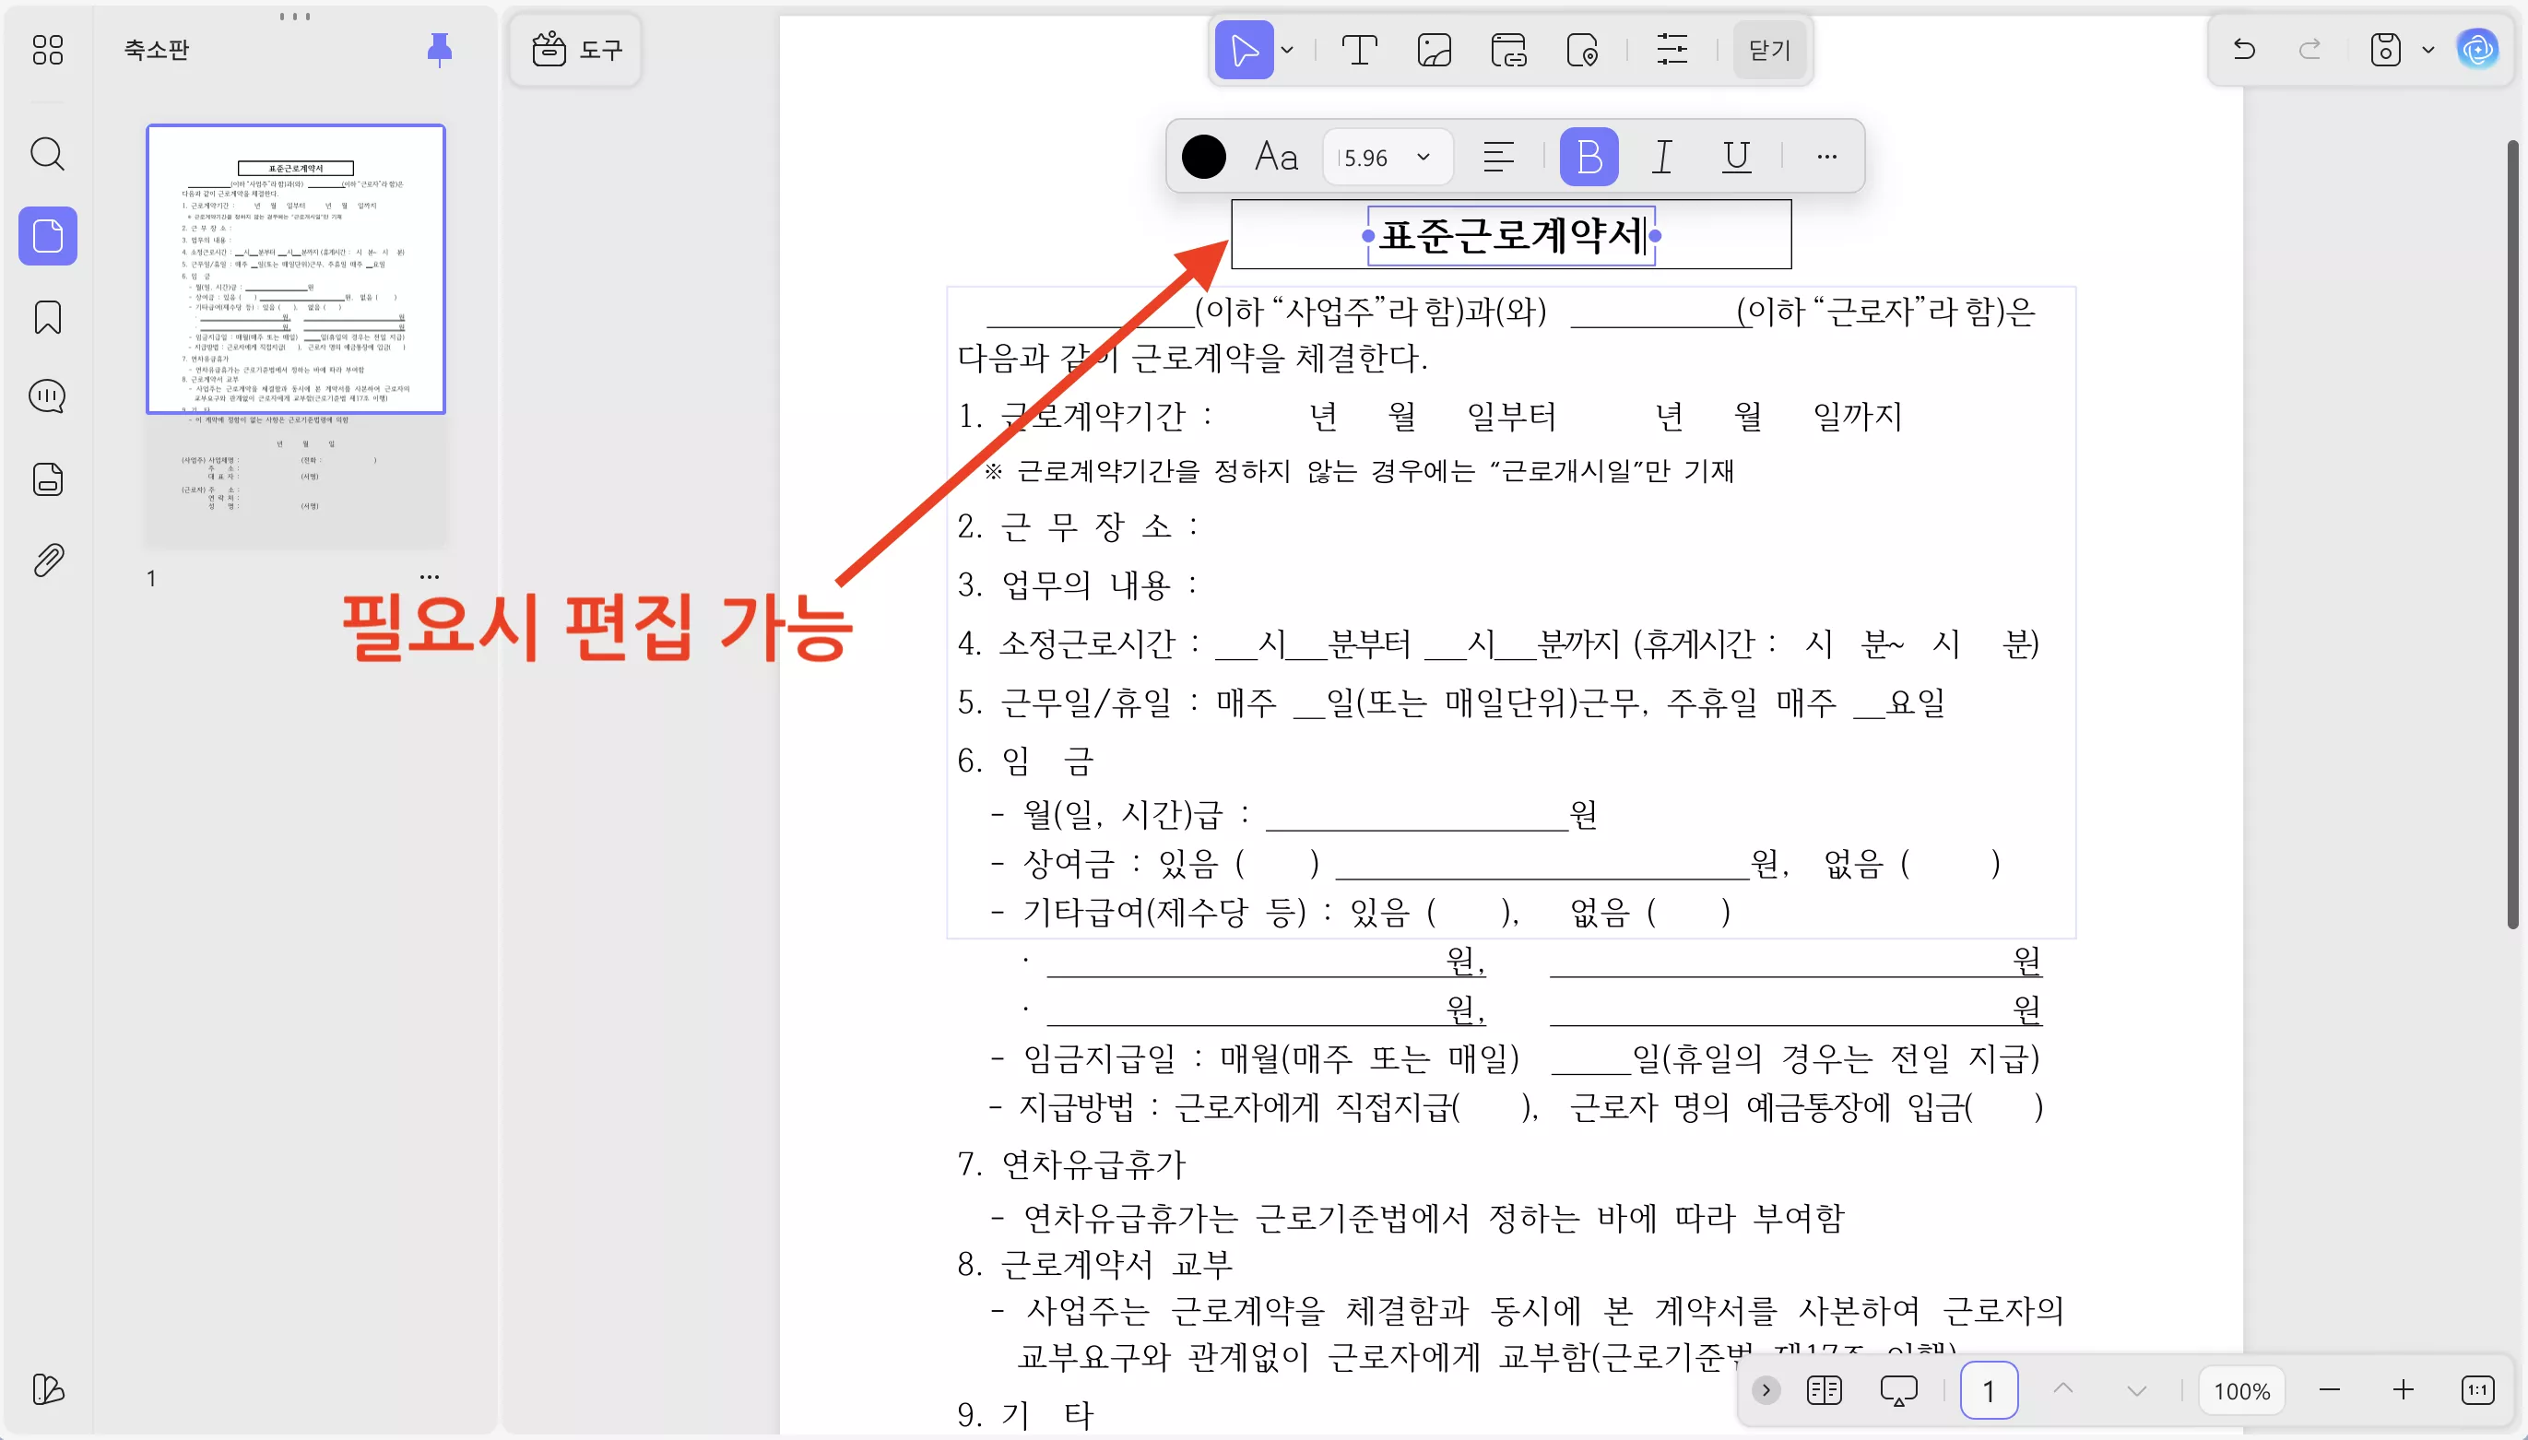
Task: Open the comments panel in sidebar
Action: coord(46,395)
